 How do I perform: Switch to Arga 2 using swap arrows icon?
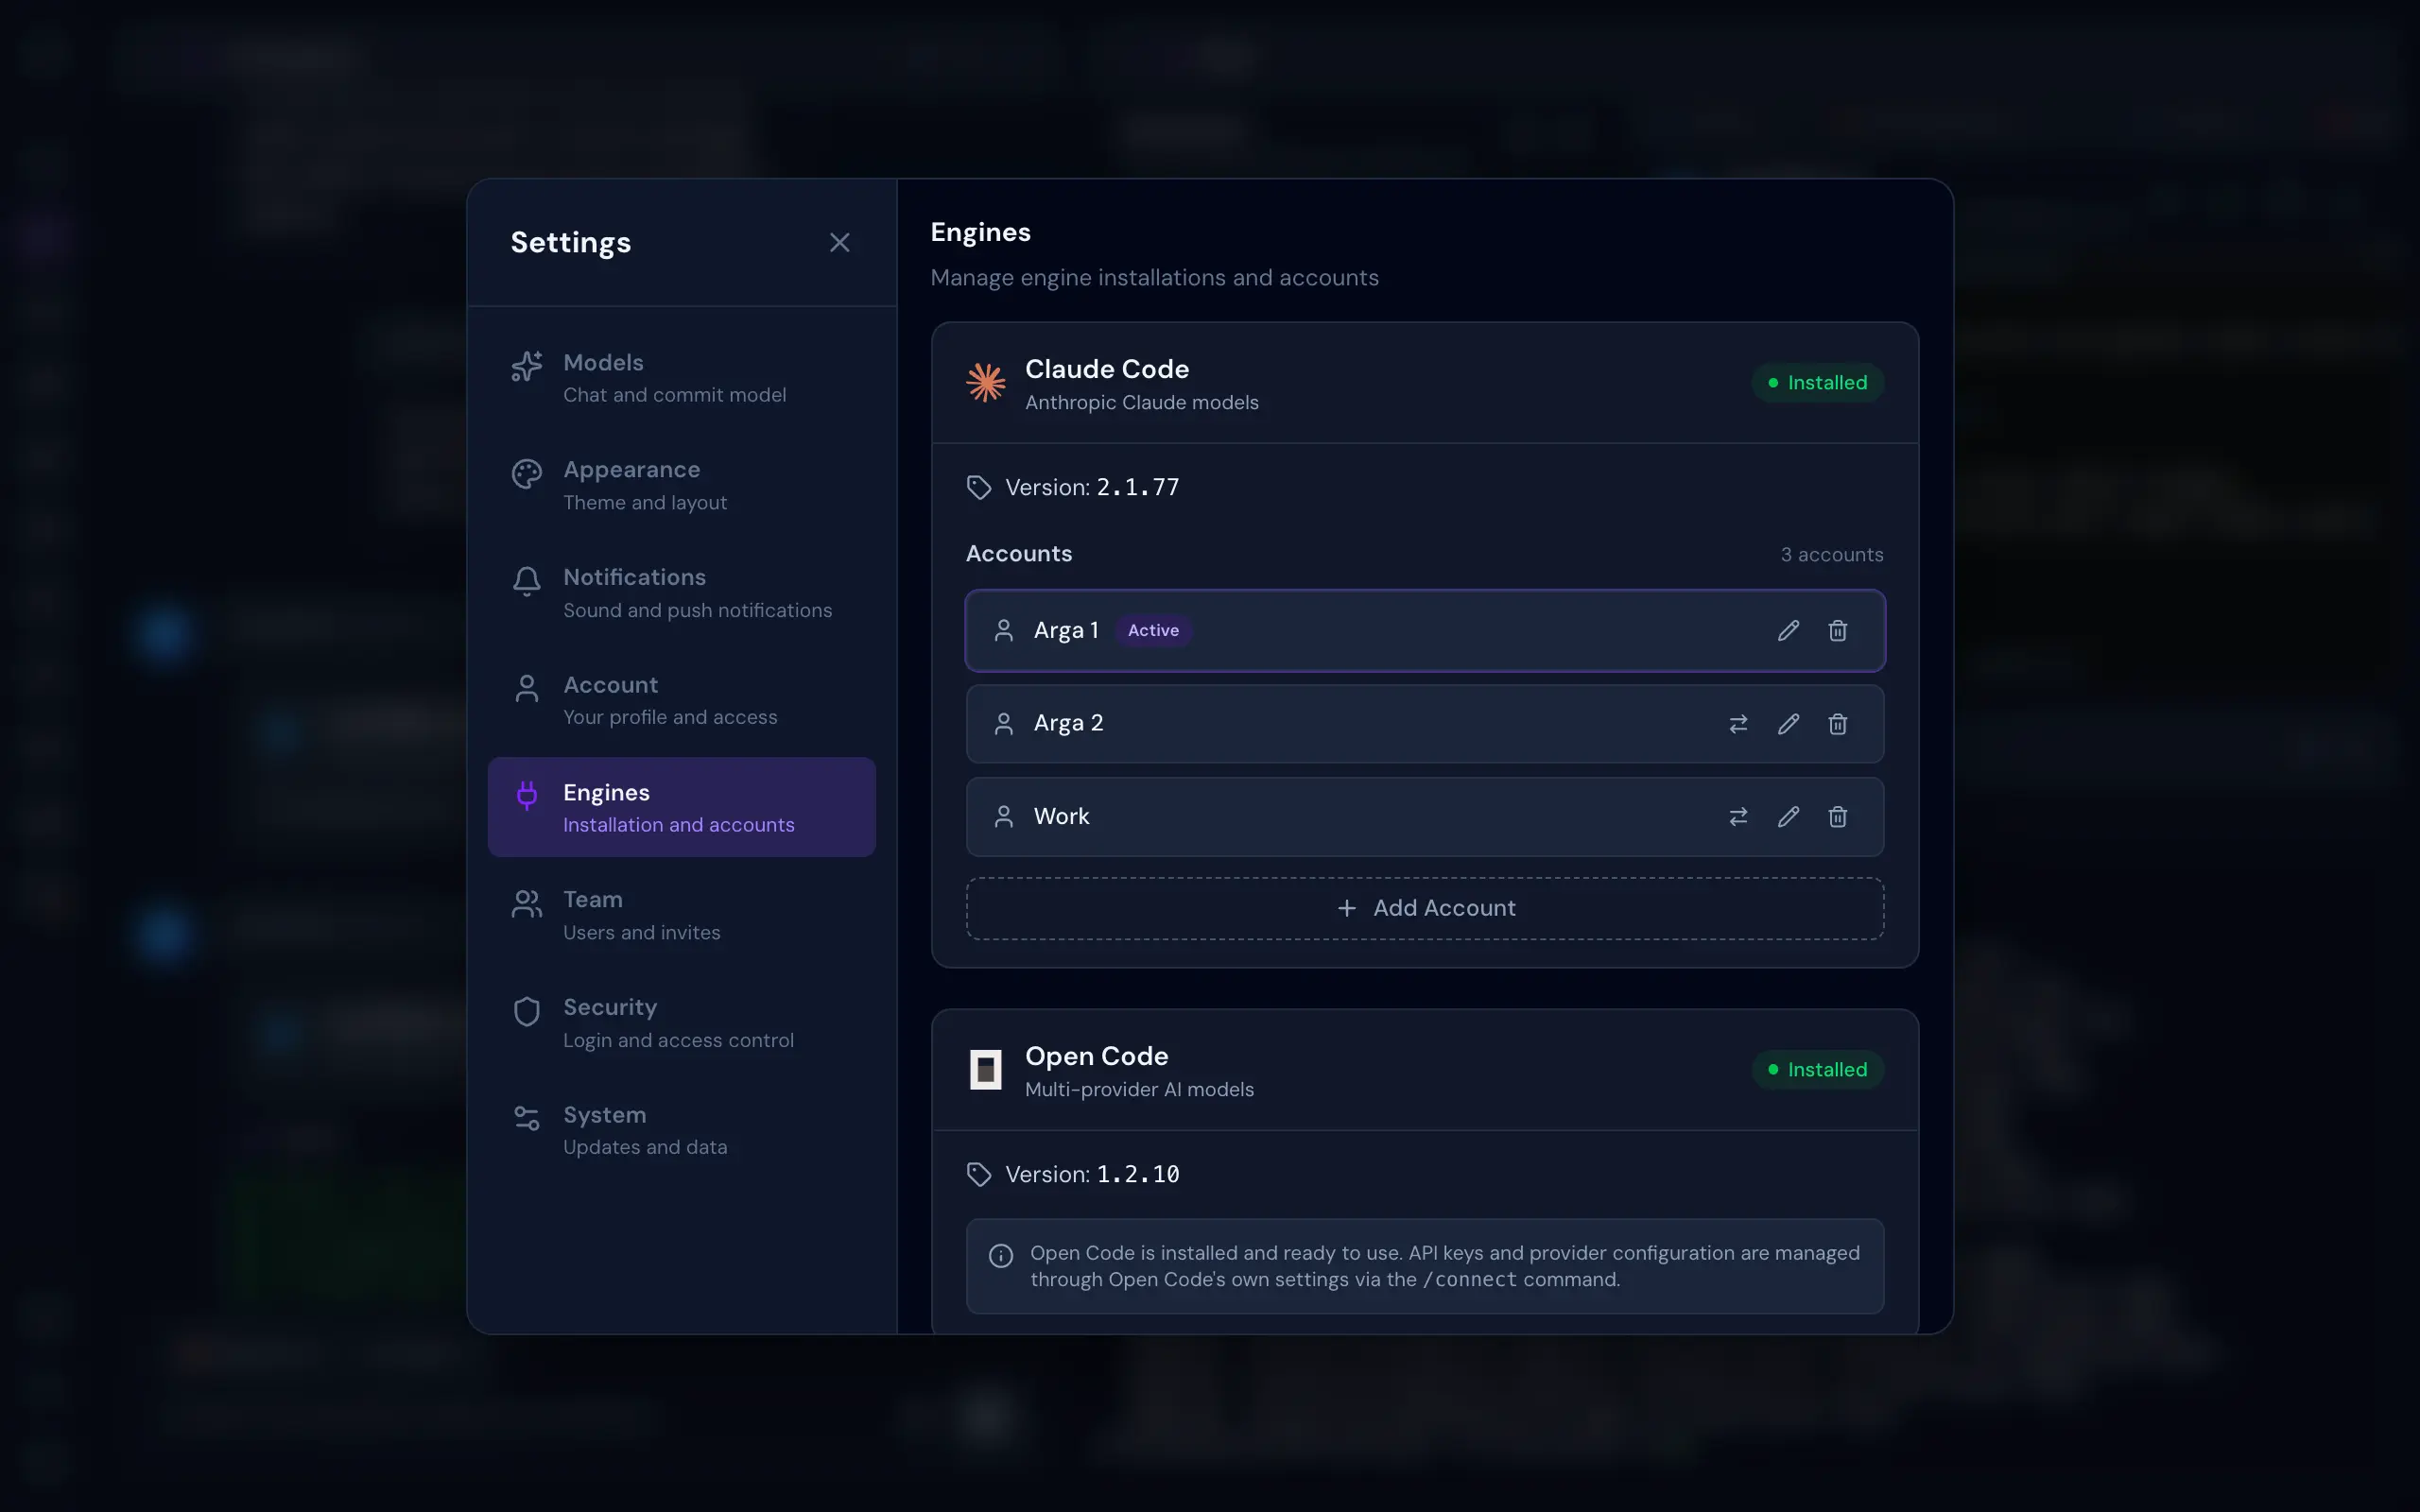(1739, 723)
